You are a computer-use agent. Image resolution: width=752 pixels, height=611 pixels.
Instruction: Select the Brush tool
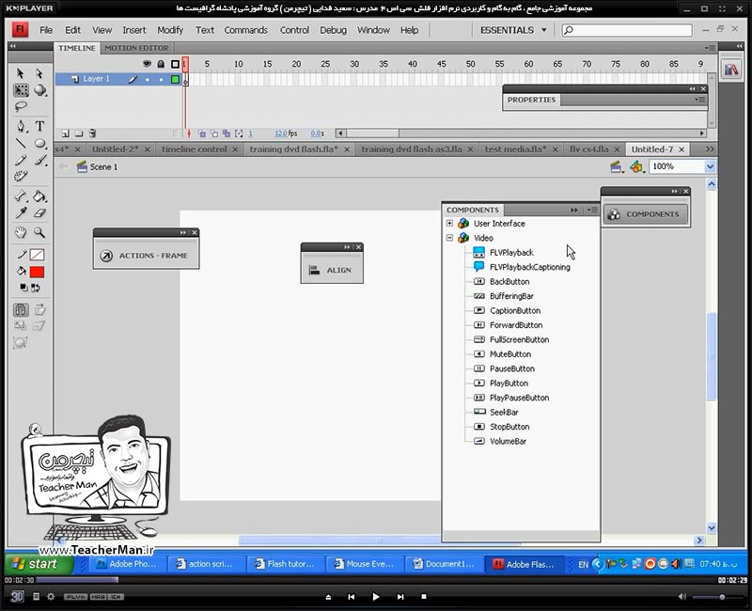[x=40, y=160]
